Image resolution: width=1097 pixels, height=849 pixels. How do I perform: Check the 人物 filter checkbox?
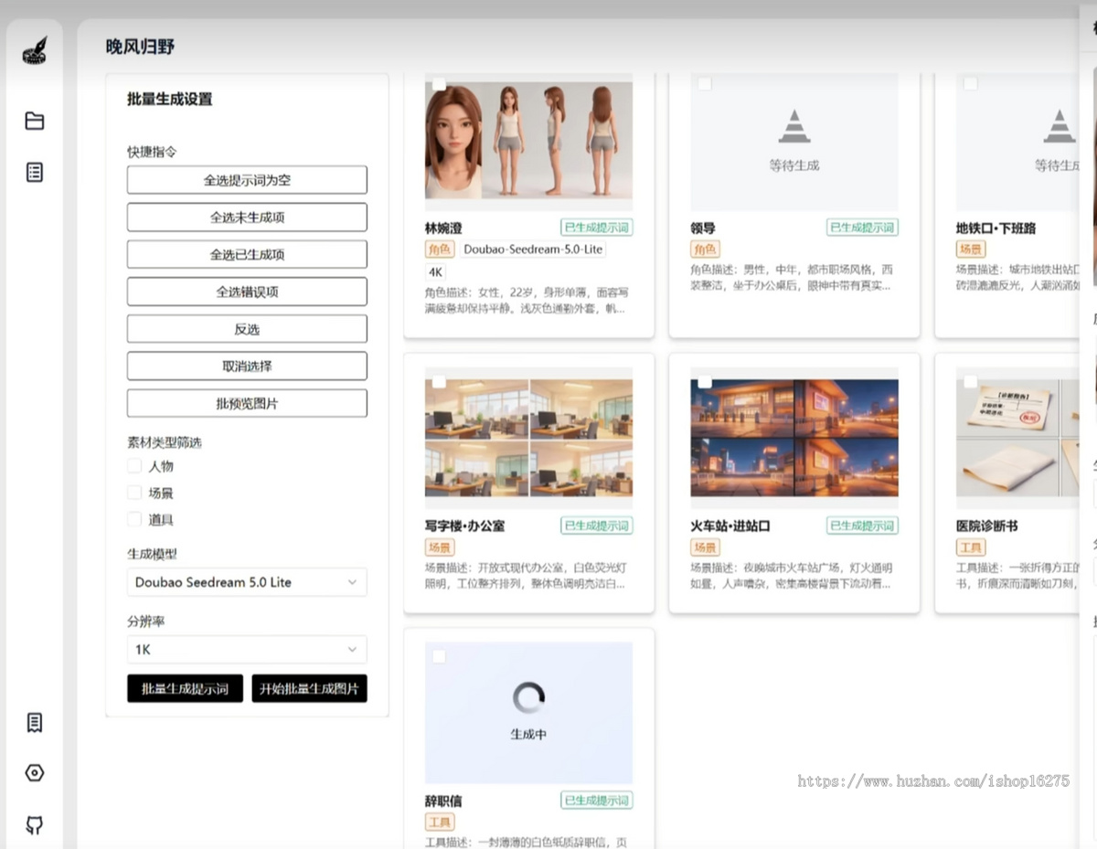(134, 466)
